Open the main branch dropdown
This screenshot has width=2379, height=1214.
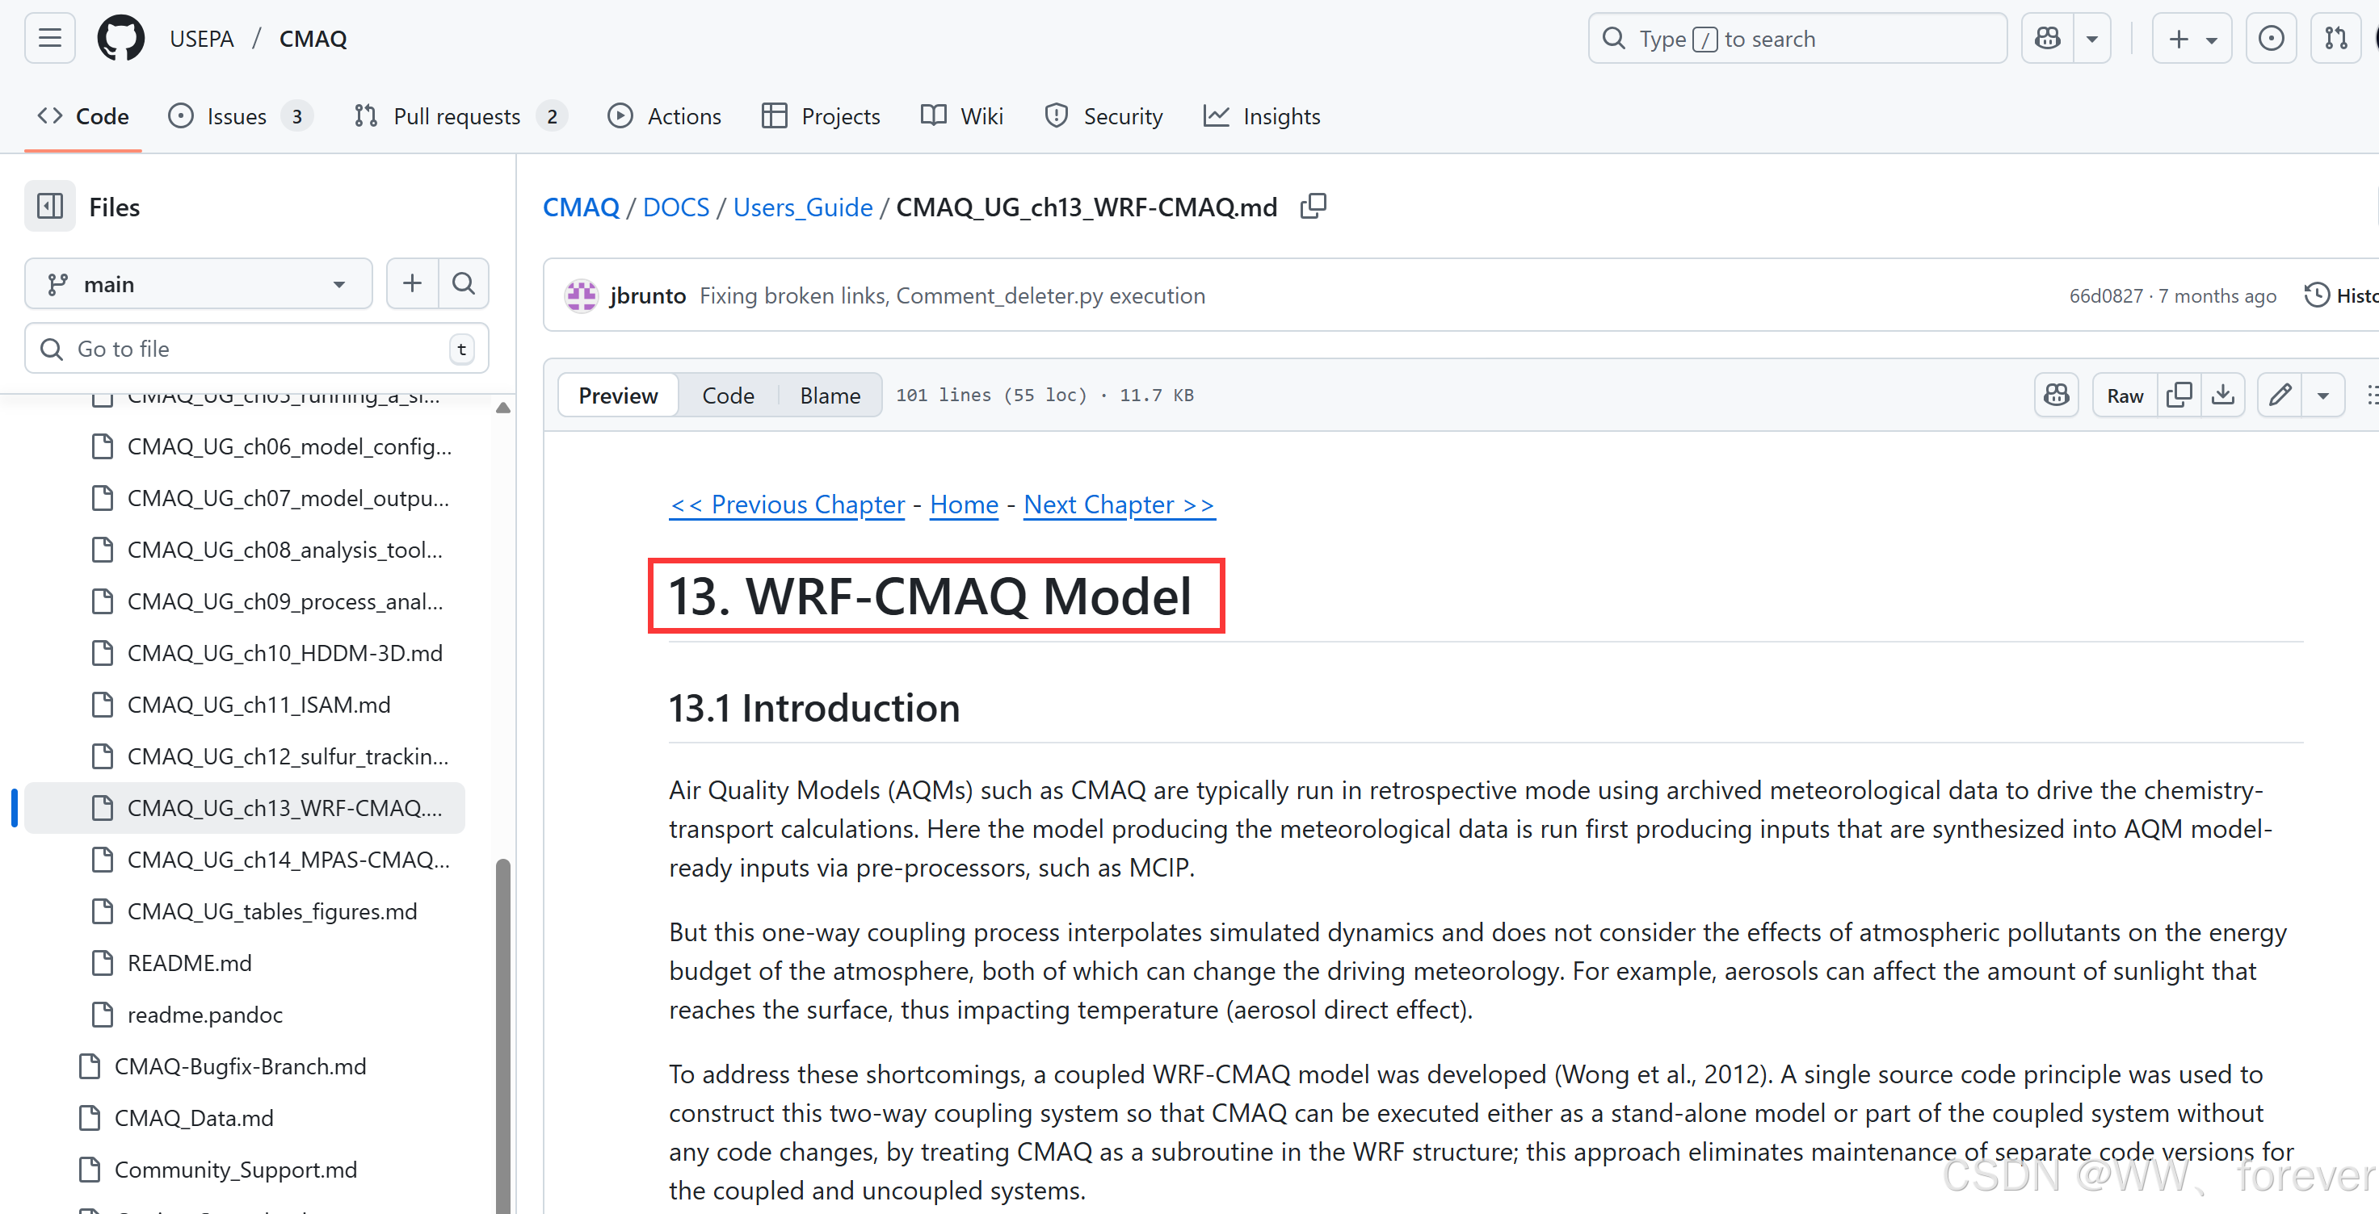[x=198, y=283]
